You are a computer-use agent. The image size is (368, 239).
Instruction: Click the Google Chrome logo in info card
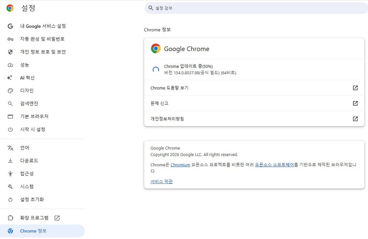coord(156,49)
